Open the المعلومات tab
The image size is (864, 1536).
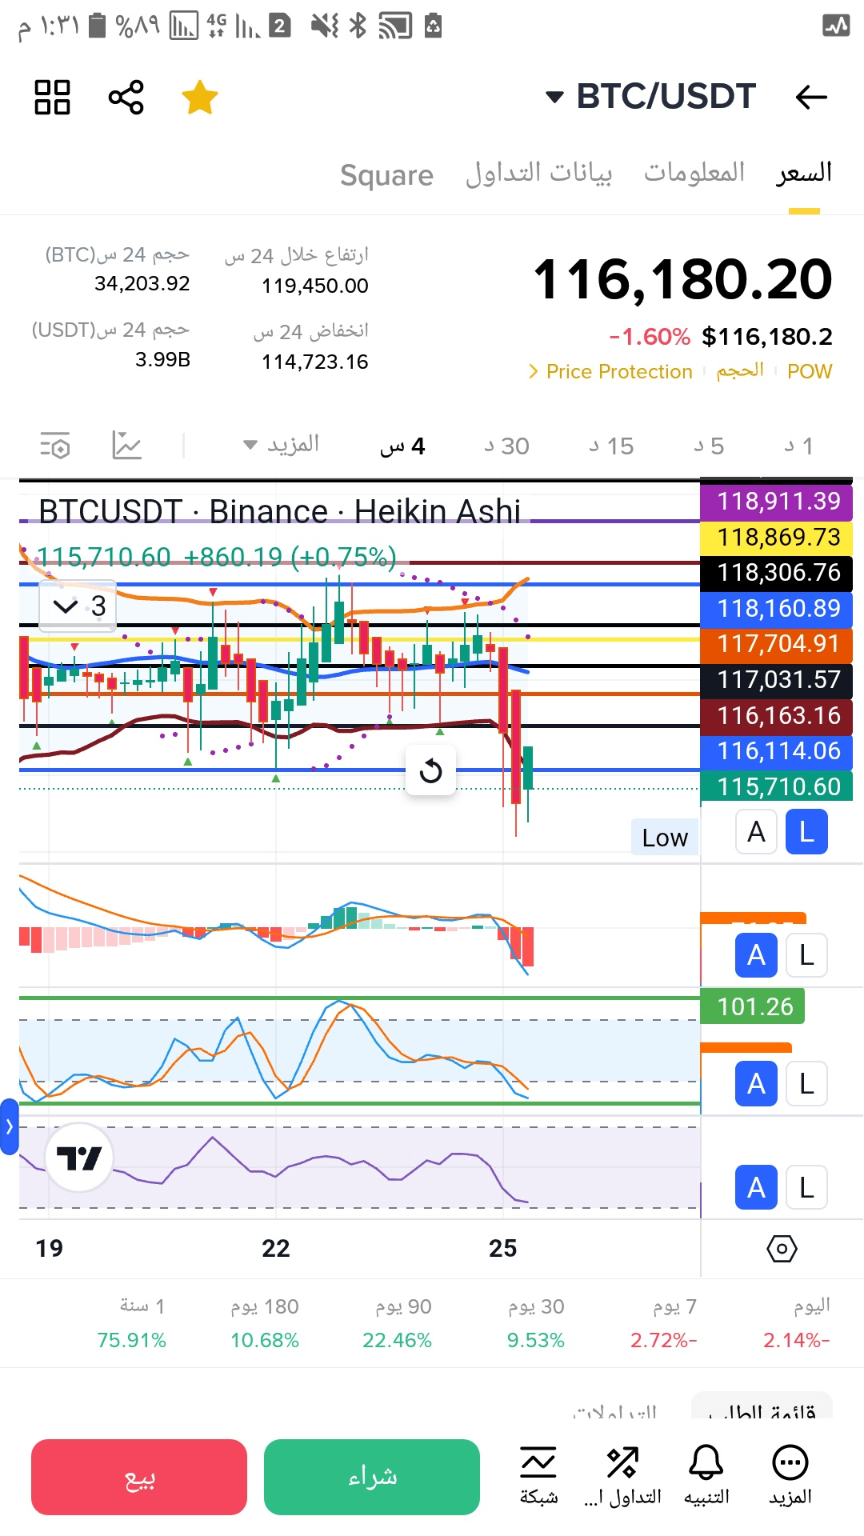tap(694, 173)
